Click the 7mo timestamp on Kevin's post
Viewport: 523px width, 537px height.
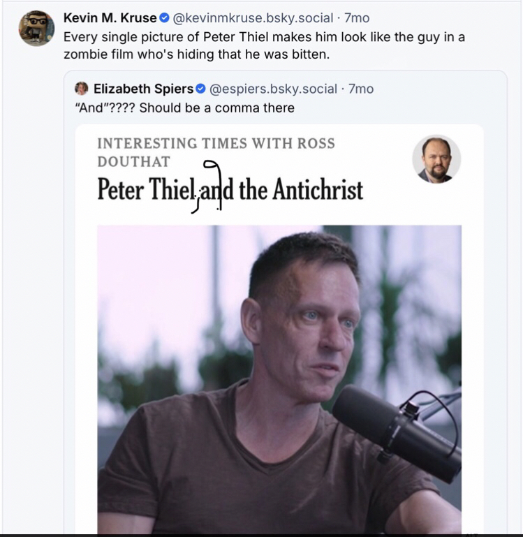click(357, 18)
